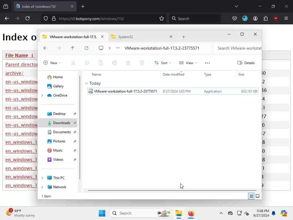
Task: Open the archive/ link in Firefox page
Action: [14, 73]
